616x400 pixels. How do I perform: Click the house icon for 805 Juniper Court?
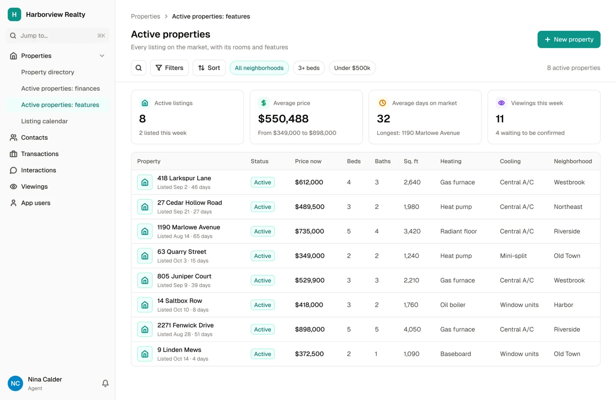pyautogui.click(x=145, y=280)
